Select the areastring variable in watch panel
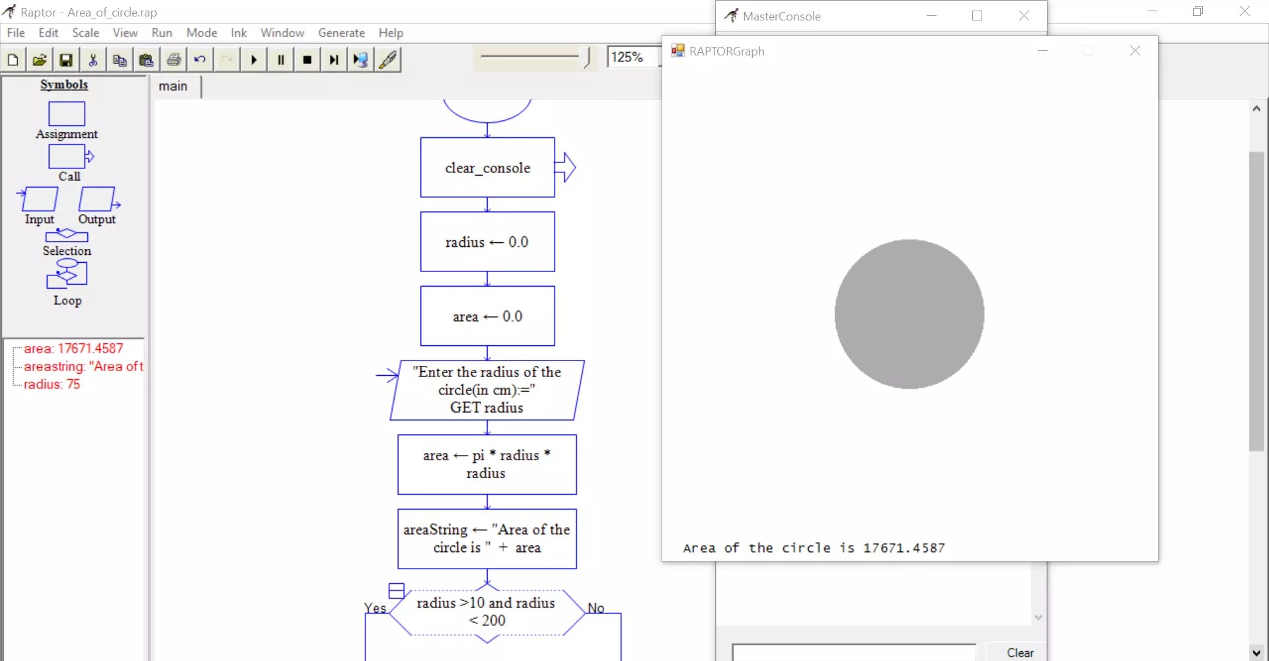This screenshot has height=661, width=1269. [x=83, y=366]
